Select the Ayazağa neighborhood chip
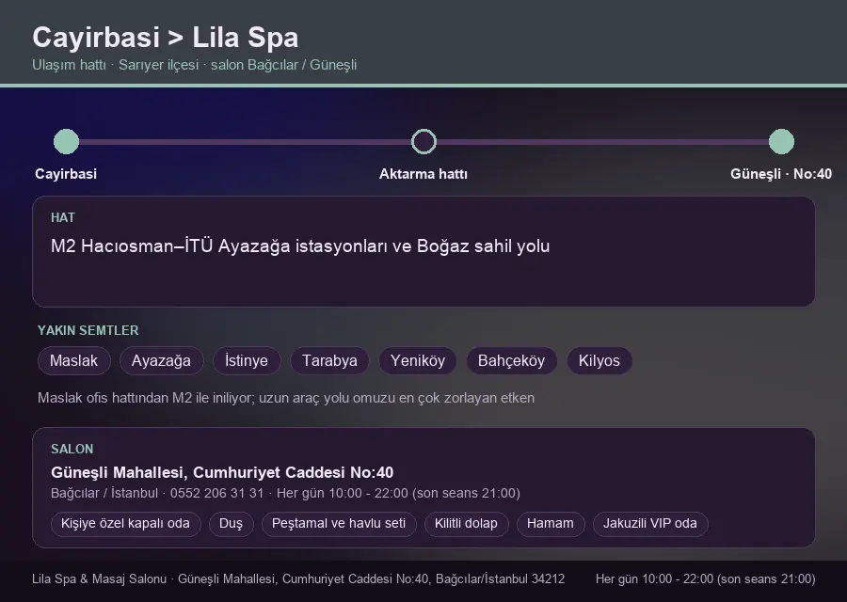This screenshot has height=602, width=847. coord(162,360)
